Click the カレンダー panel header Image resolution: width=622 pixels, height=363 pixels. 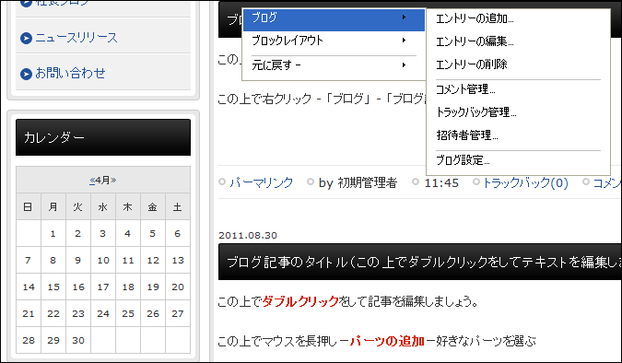(x=103, y=137)
